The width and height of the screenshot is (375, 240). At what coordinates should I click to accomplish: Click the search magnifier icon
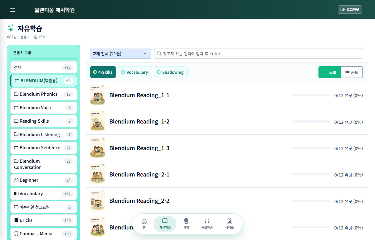tap(159, 54)
